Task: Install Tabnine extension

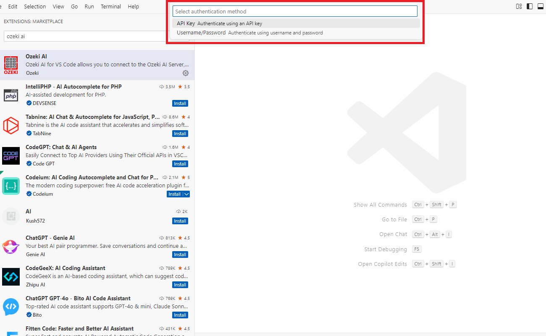Action: (x=180, y=134)
